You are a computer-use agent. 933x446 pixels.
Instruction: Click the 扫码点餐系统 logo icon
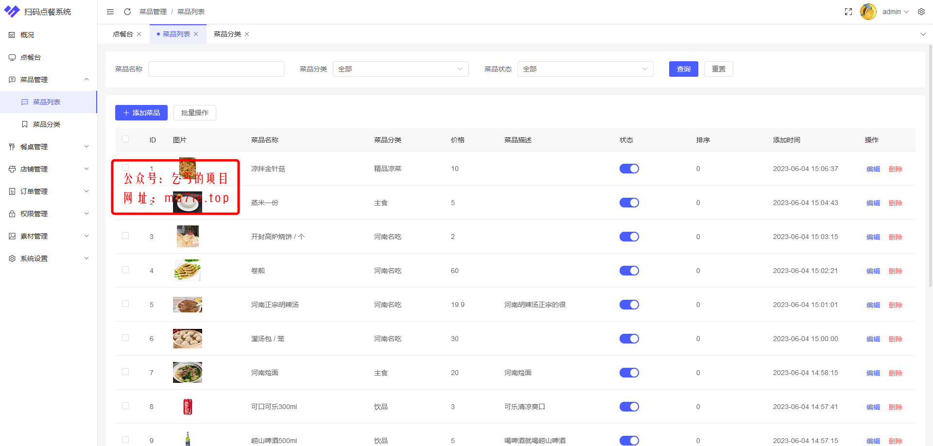[12, 11]
